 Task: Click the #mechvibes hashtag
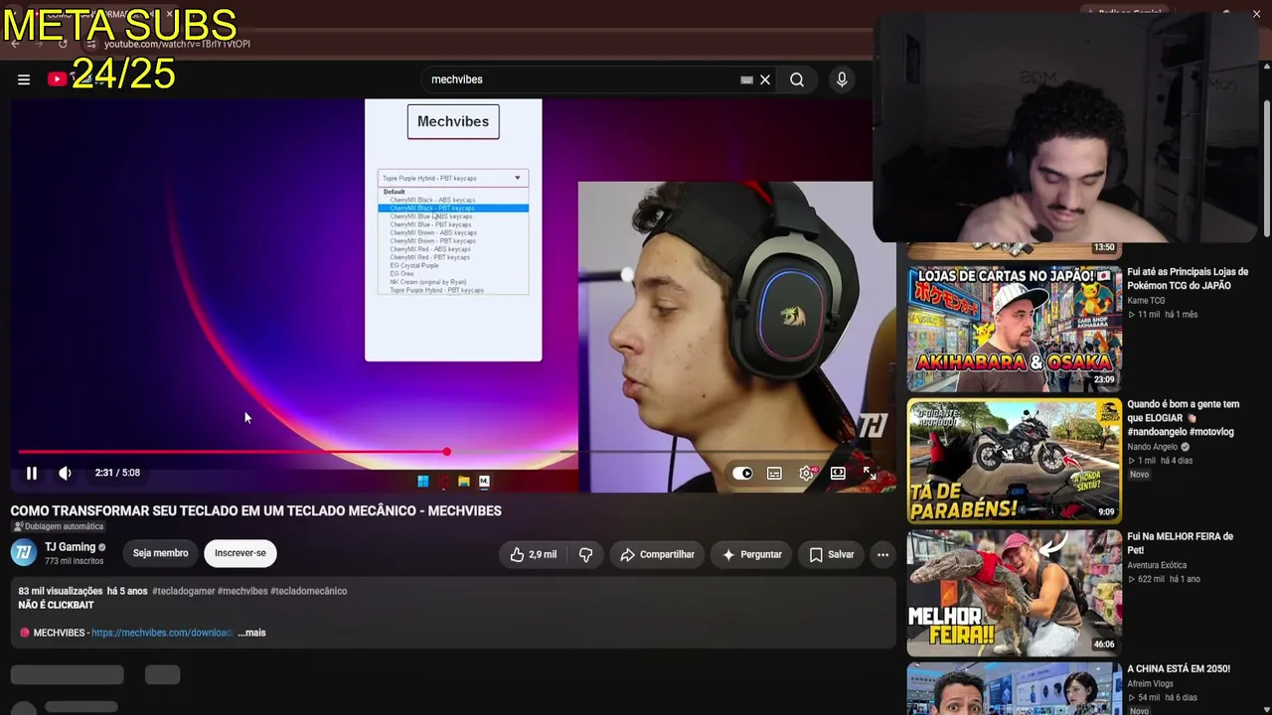click(242, 591)
